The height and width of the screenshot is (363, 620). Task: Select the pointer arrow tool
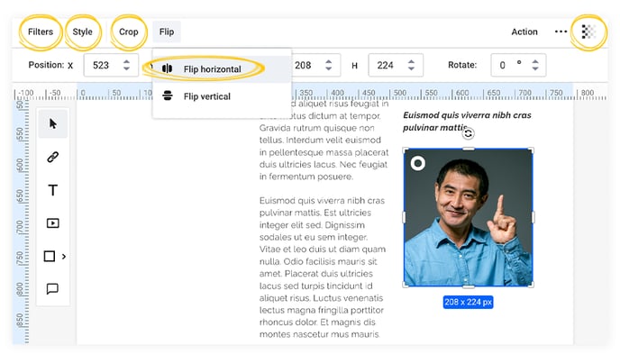[53, 123]
